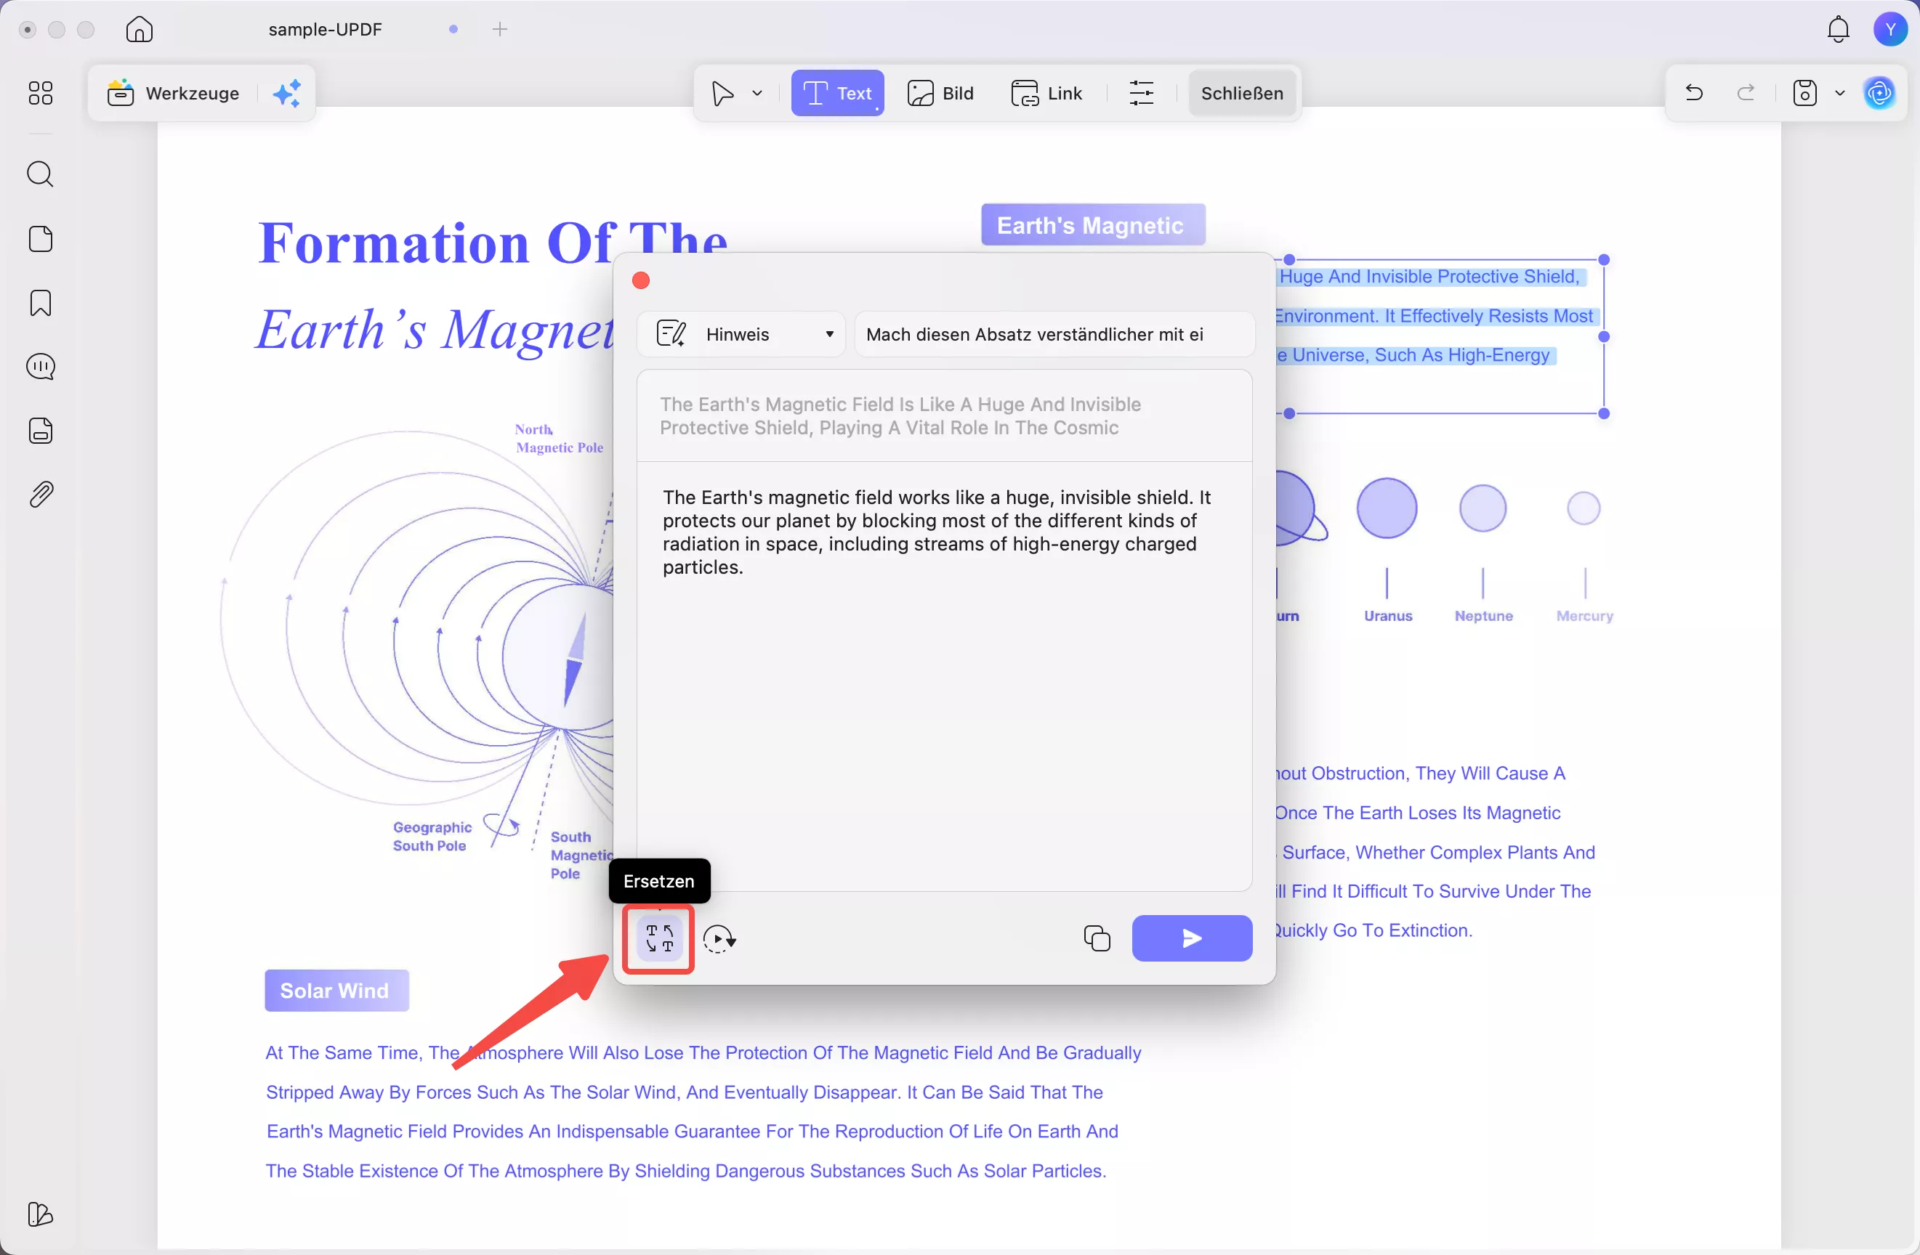Viewport: 1920px width, 1255px height.
Task: Open the attachments paperclip panel
Action: click(41, 494)
